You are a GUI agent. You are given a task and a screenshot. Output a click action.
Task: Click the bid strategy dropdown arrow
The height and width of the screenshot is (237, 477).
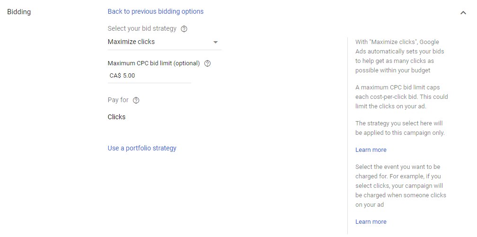tap(216, 42)
